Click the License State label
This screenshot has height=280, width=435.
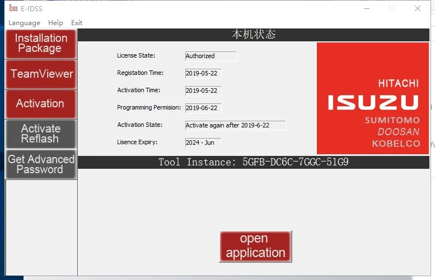tap(136, 55)
